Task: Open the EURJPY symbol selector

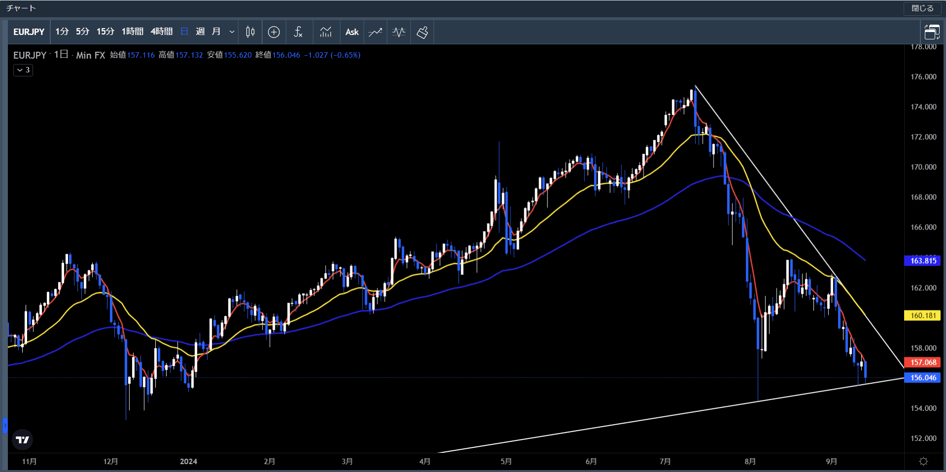Action: click(29, 32)
